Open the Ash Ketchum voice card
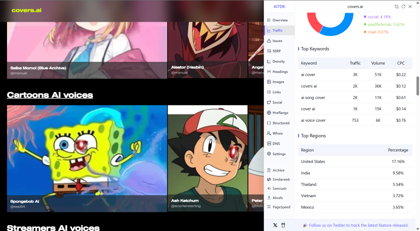The width and height of the screenshot is (420, 231). pos(208,158)
